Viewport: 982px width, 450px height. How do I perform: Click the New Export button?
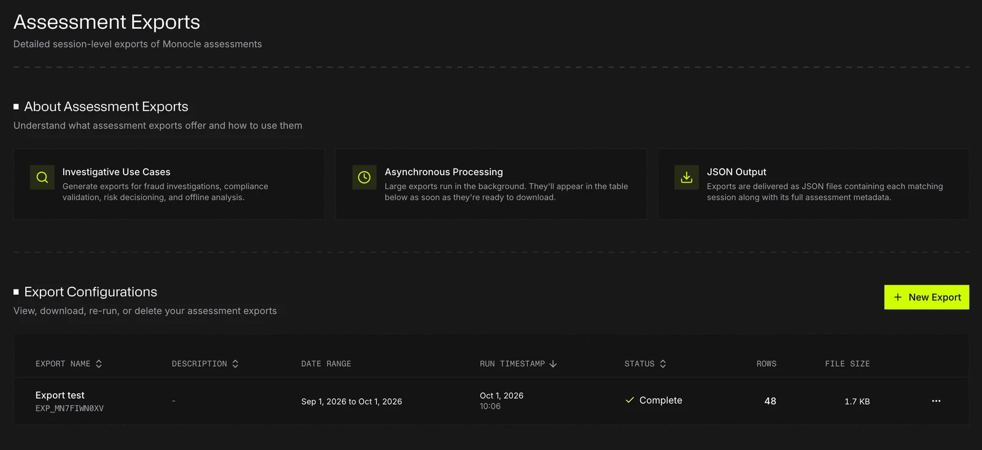[927, 297]
